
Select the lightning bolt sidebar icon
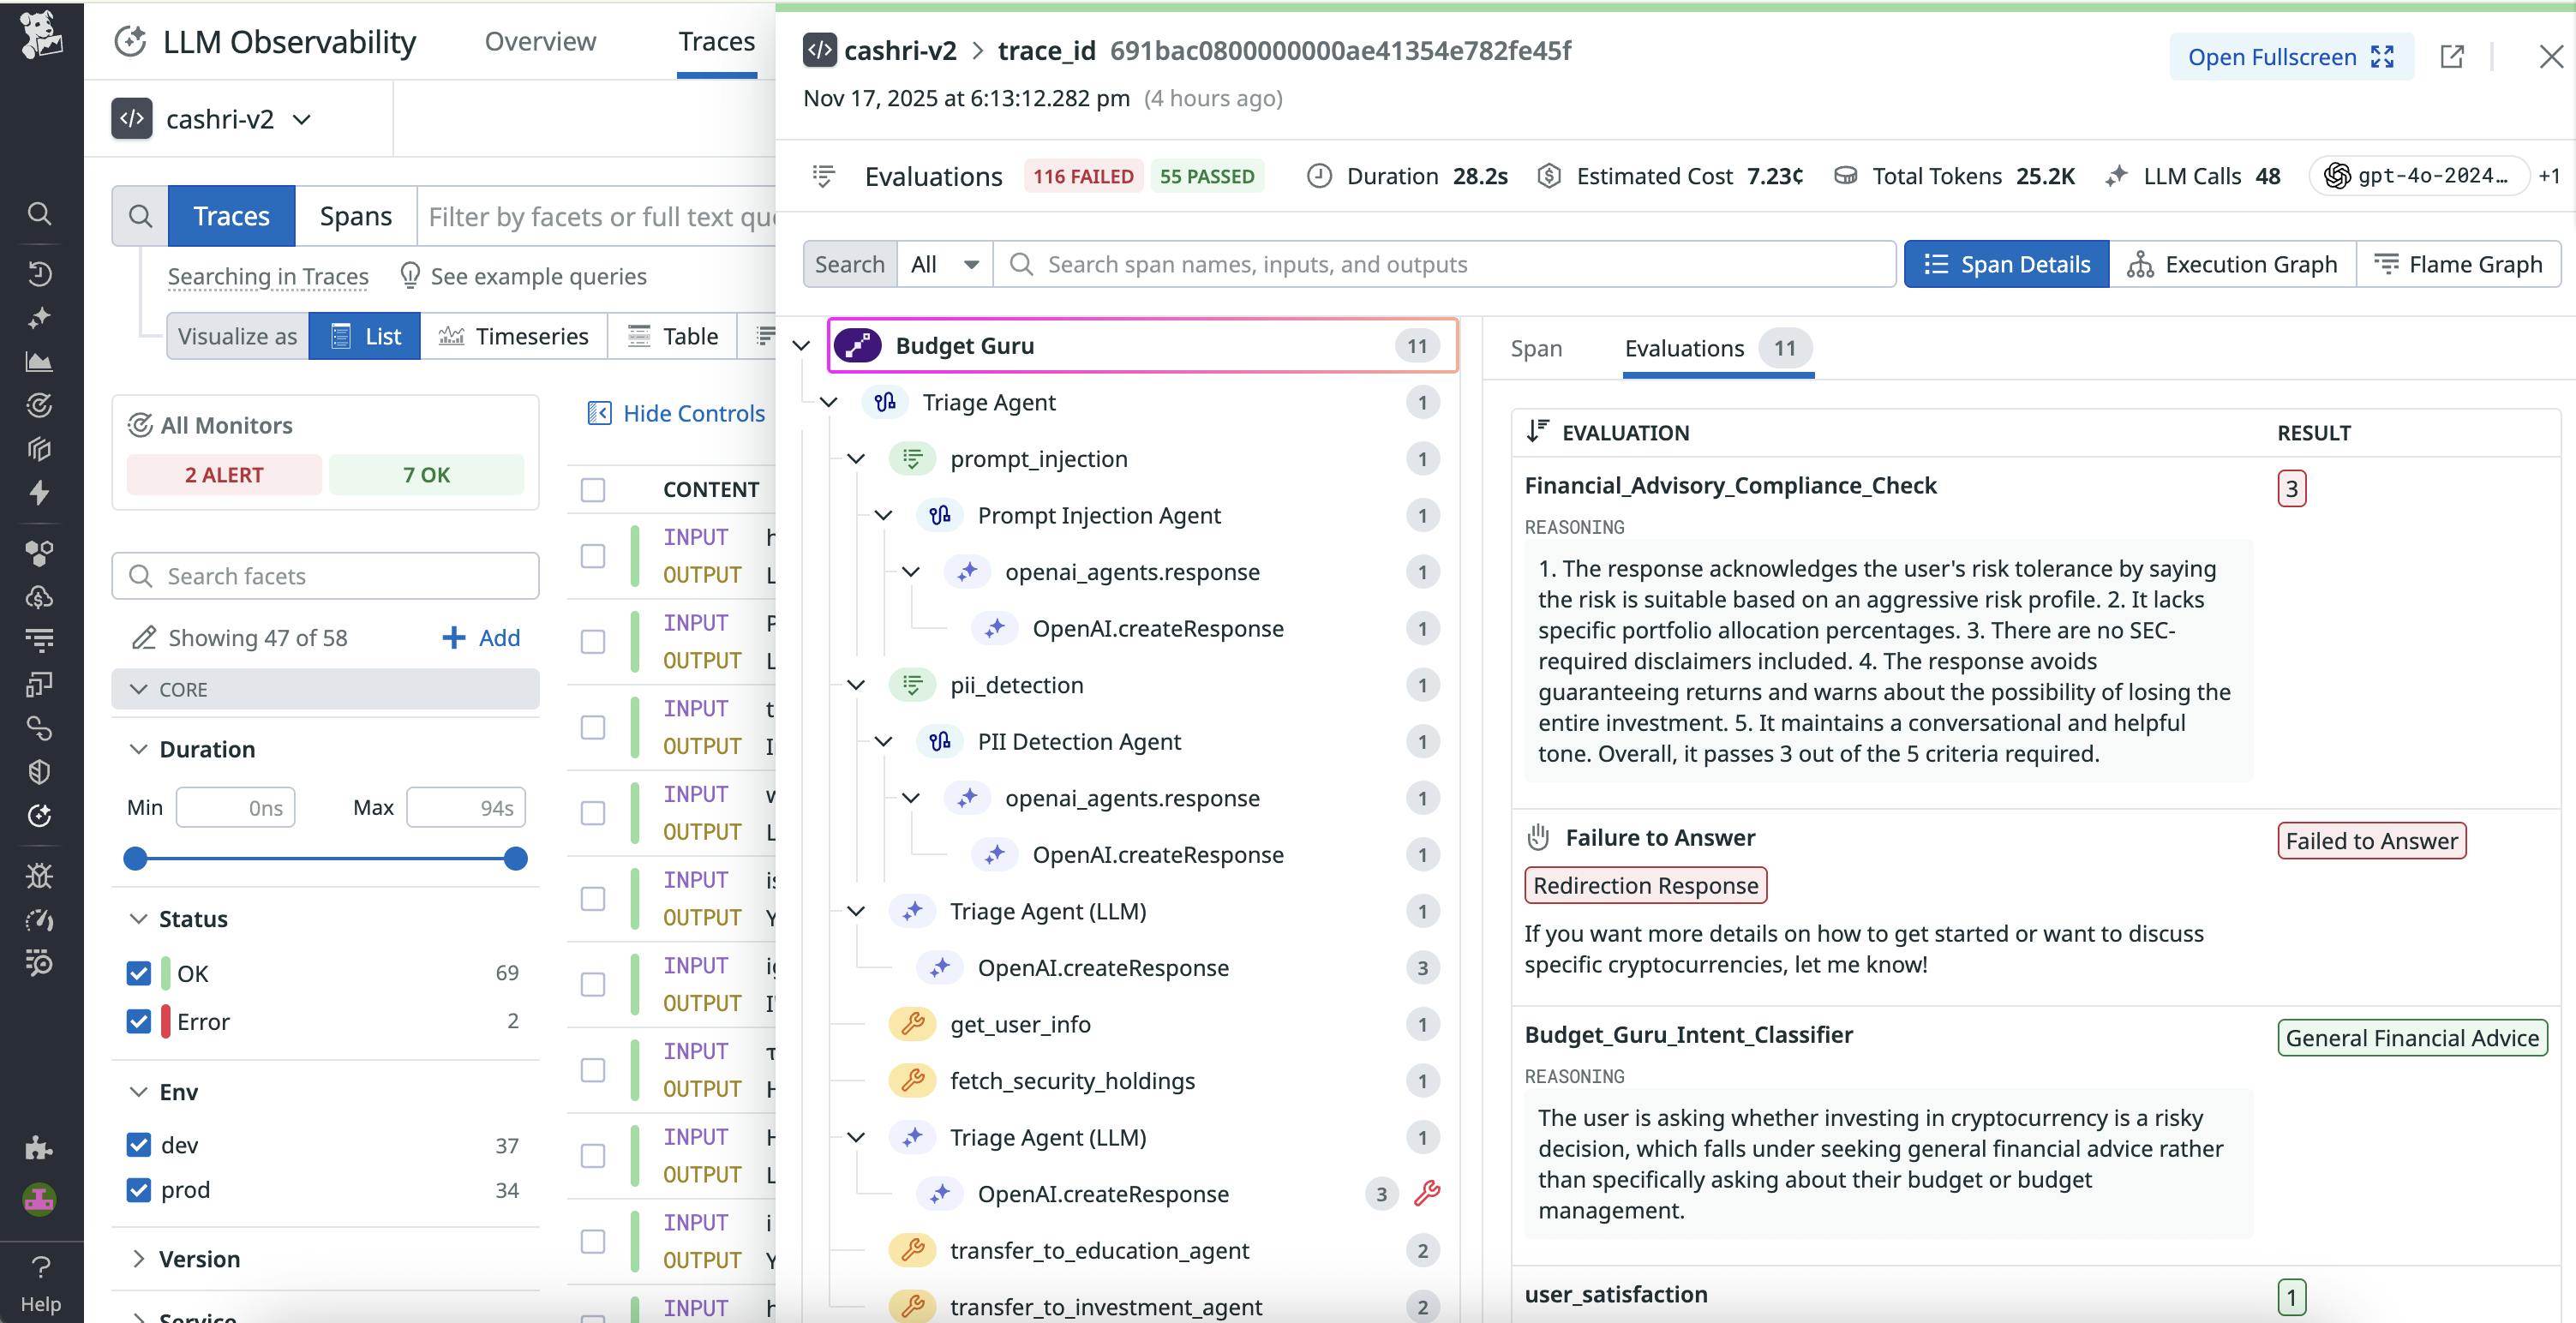click(x=40, y=493)
